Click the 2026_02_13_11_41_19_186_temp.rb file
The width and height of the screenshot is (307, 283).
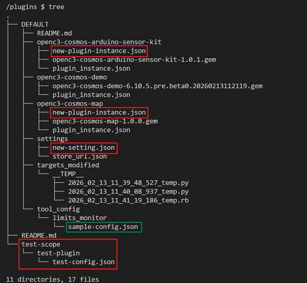pos(128,200)
